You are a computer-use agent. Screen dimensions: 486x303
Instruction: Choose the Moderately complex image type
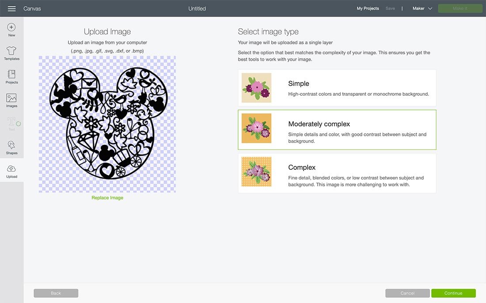point(337,130)
